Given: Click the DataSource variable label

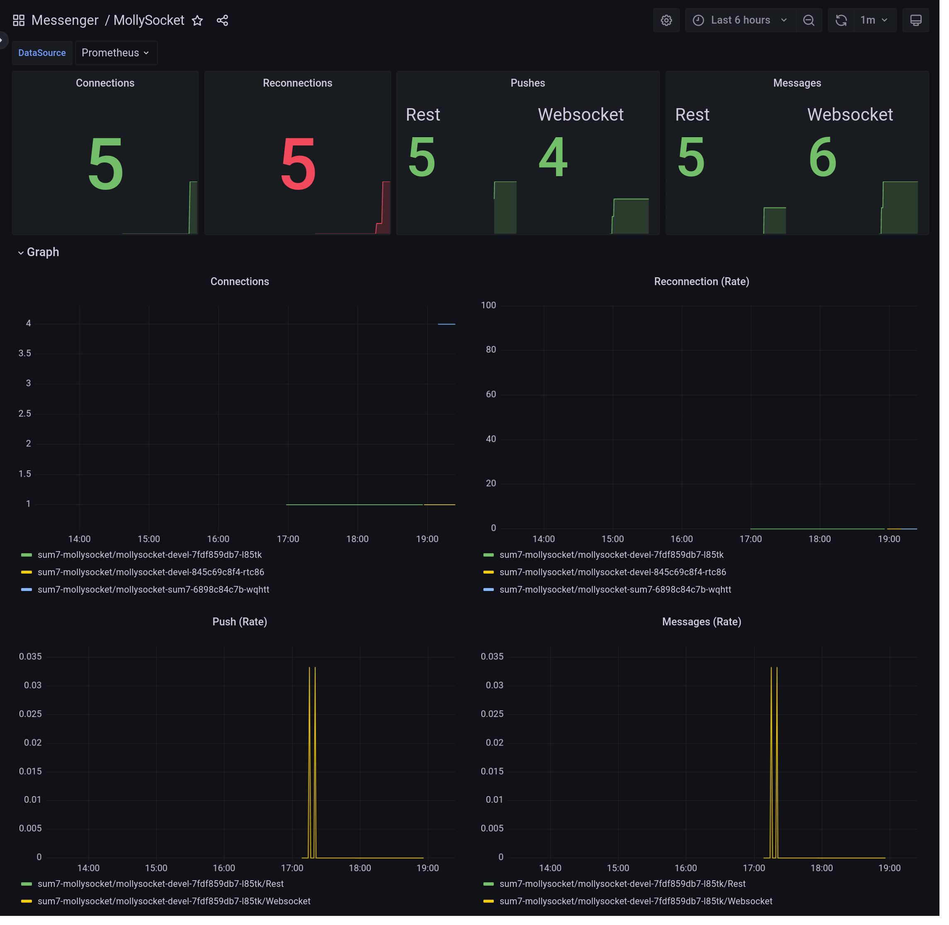Looking at the screenshot, I should click(x=42, y=53).
